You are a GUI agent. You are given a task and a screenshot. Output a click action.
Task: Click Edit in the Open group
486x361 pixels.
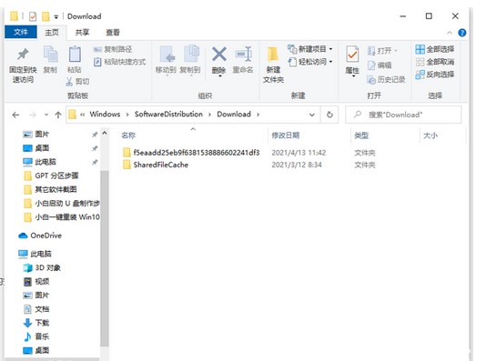tap(380, 65)
